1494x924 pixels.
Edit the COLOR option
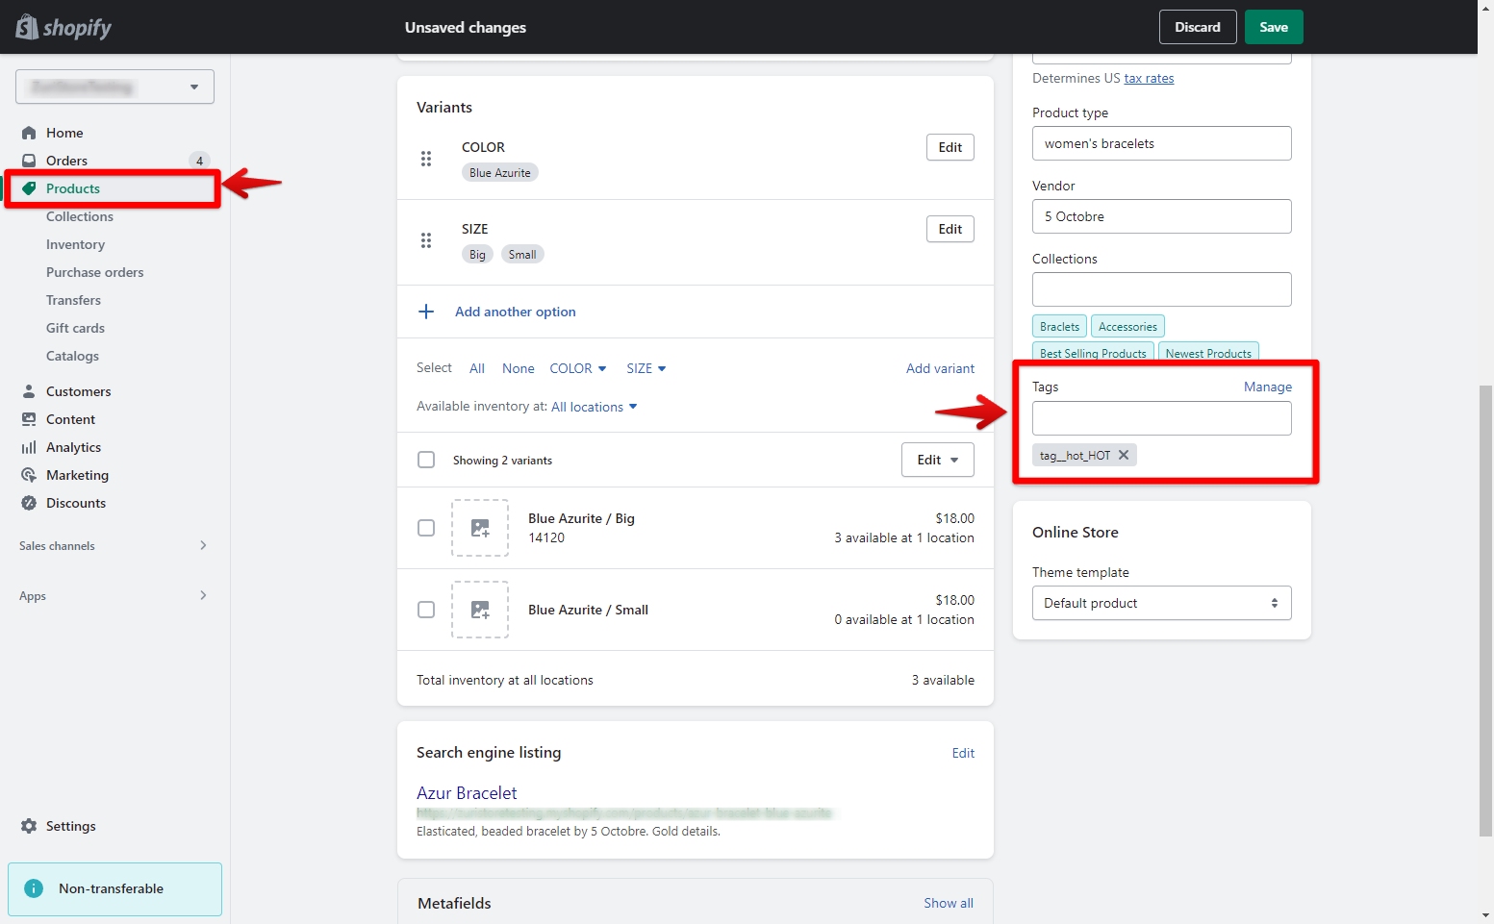click(950, 147)
